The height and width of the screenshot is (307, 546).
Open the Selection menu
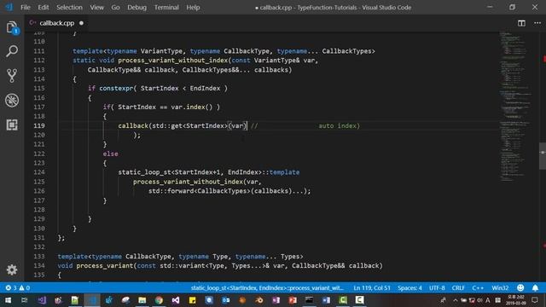[x=69, y=8]
